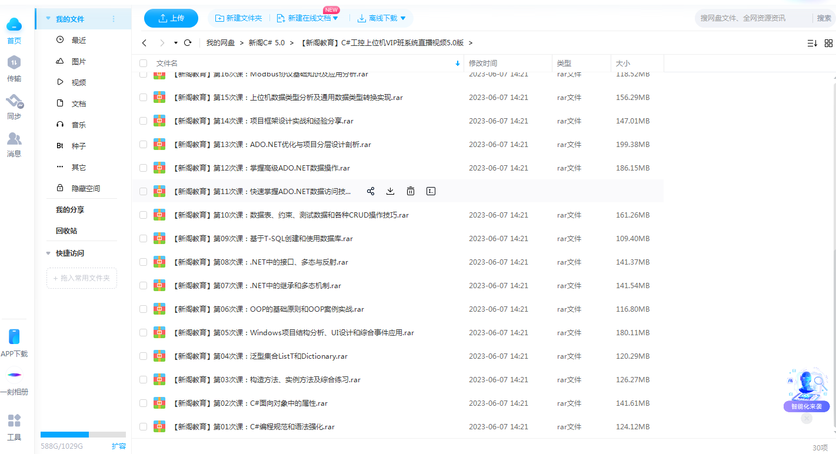Screen dimensions: 836x454
Task: Click the 扩容 storage expansion link
Action: [119, 446]
